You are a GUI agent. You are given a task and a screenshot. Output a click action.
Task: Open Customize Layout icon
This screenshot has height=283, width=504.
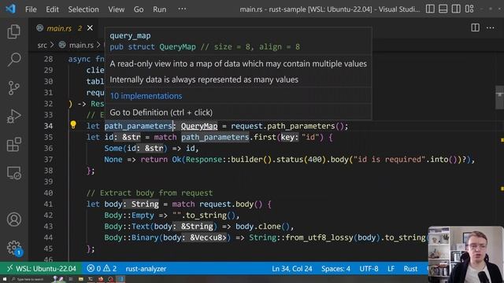coord(469,9)
